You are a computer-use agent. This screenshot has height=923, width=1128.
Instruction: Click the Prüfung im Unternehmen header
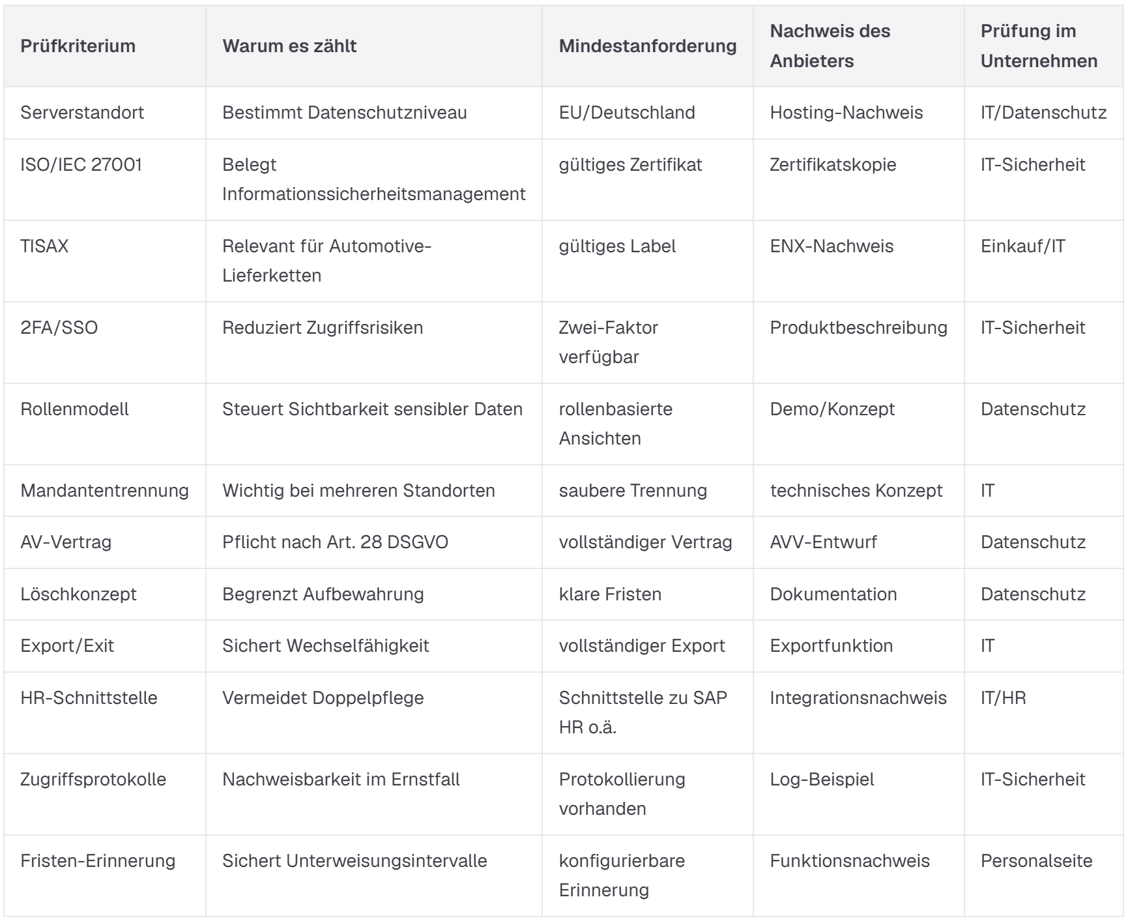click(1039, 46)
